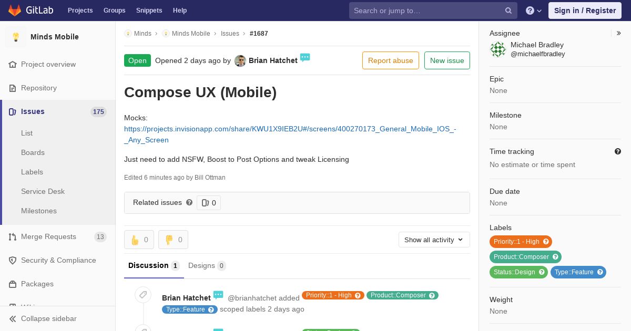Open the Help question mark menu

click(534, 11)
